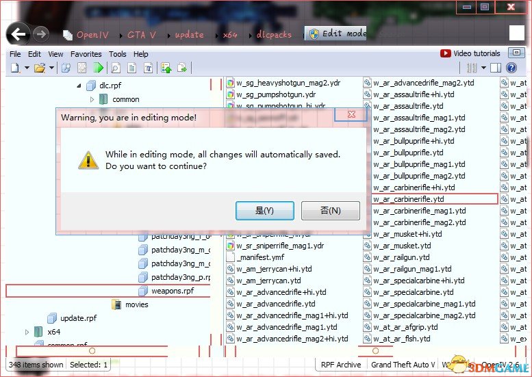This screenshot has width=532, height=377.
Task: Close the editing mode warning dialog
Action: [351, 114]
